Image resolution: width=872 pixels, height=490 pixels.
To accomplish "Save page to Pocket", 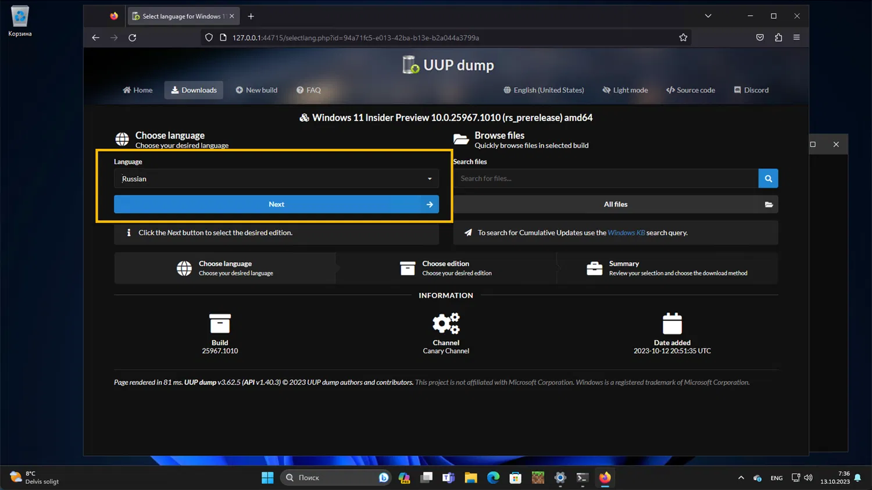I will (x=760, y=38).
